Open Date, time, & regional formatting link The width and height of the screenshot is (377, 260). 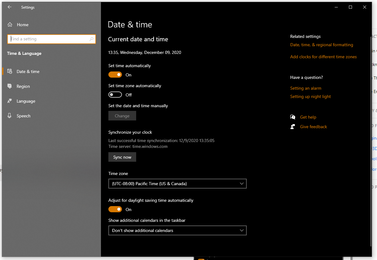[321, 45]
